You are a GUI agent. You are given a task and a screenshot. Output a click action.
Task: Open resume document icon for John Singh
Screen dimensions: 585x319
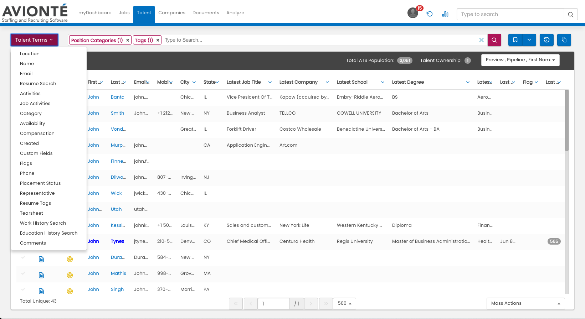41,291
